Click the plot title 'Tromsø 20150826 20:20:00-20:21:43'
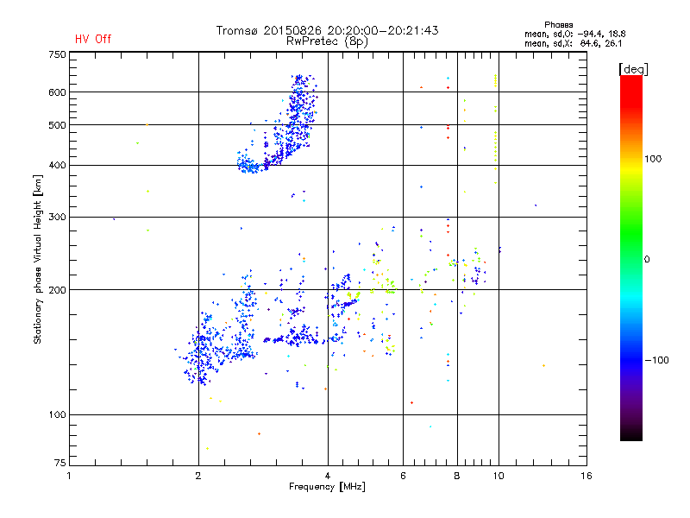 pos(328,30)
